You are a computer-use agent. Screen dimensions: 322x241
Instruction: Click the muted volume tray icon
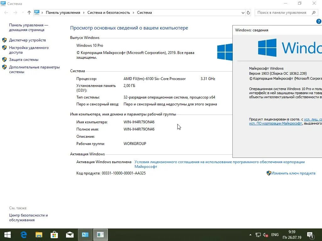click(x=265, y=235)
